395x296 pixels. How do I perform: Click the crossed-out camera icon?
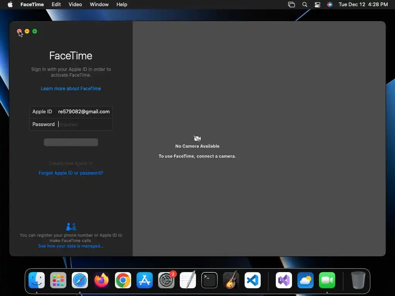[197, 138]
